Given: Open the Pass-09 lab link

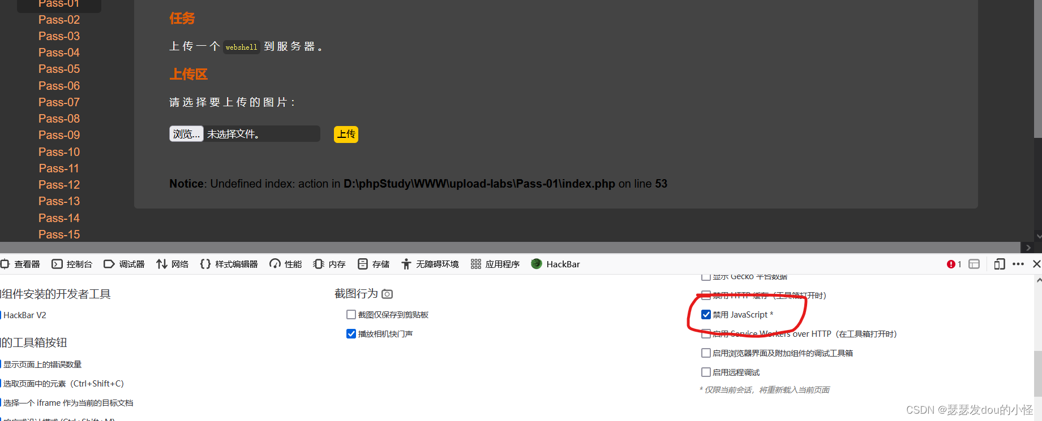Looking at the screenshot, I should [59, 135].
